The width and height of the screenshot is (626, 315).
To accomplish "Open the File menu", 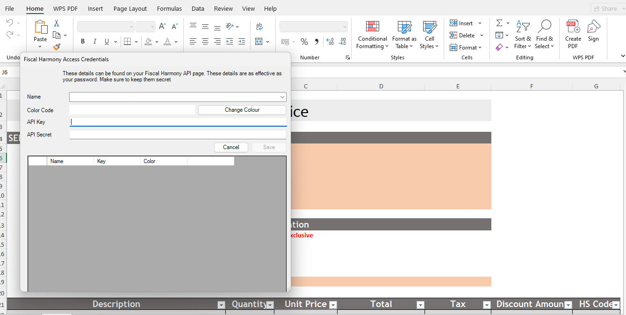I will (9, 8).
